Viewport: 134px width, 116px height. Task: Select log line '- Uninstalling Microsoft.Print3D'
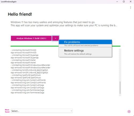pos(23,50)
